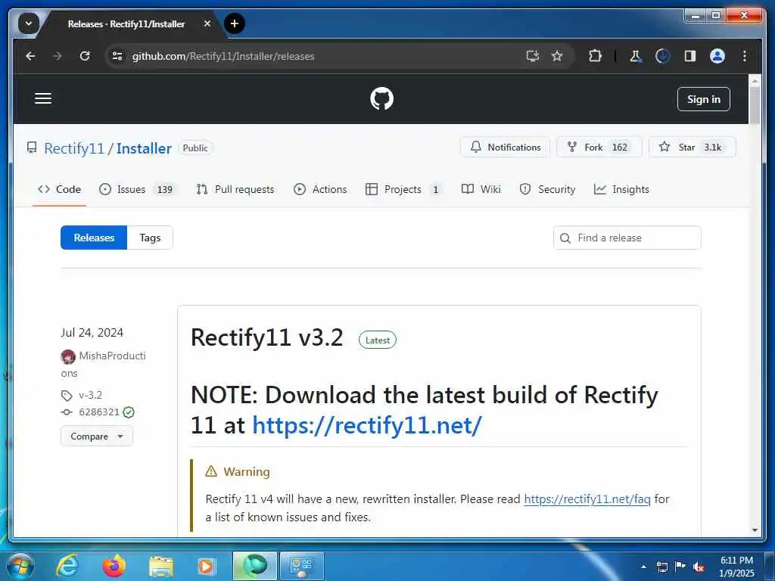Click the install app icon in address bar
This screenshot has width=775, height=581.
point(532,56)
